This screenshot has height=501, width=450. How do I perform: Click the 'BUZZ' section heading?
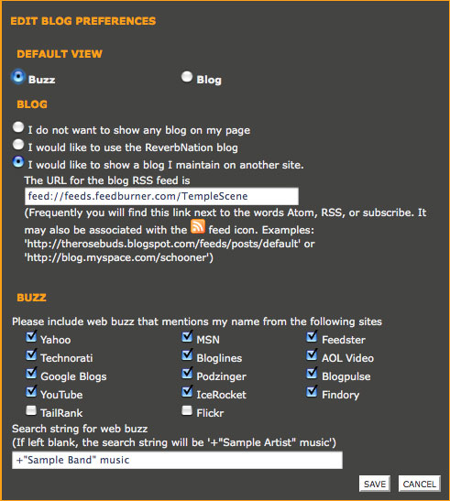pos(31,298)
